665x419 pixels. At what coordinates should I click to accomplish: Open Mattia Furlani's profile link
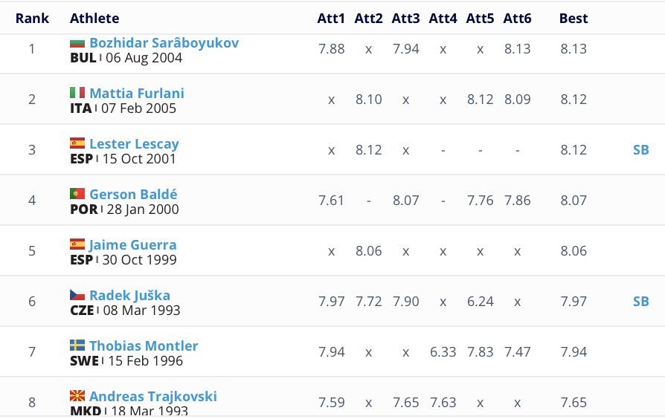click(x=137, y=94)
